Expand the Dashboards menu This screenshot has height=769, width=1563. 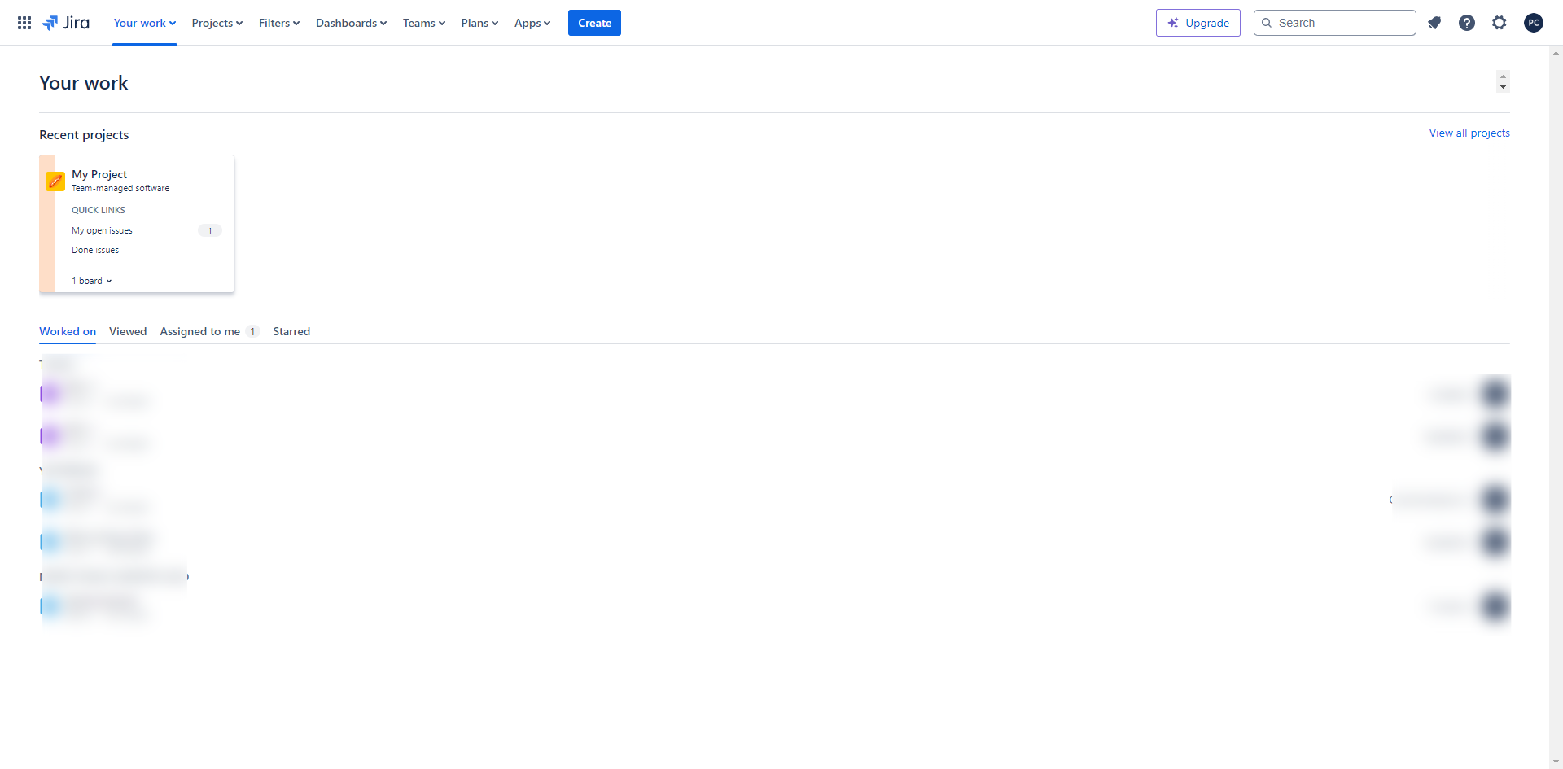click(352, 23)
